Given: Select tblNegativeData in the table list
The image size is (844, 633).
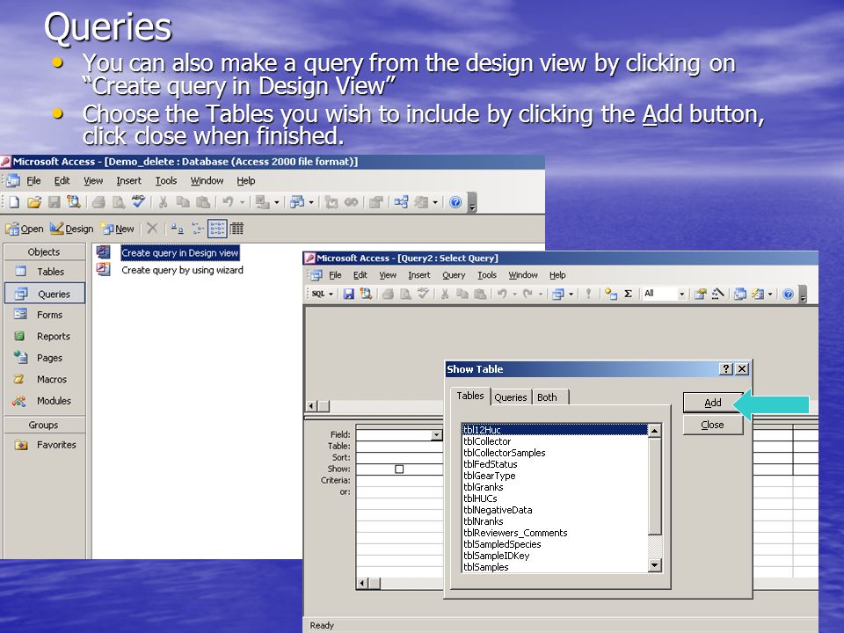Looking at the screenshot, I should pos(498,510).
